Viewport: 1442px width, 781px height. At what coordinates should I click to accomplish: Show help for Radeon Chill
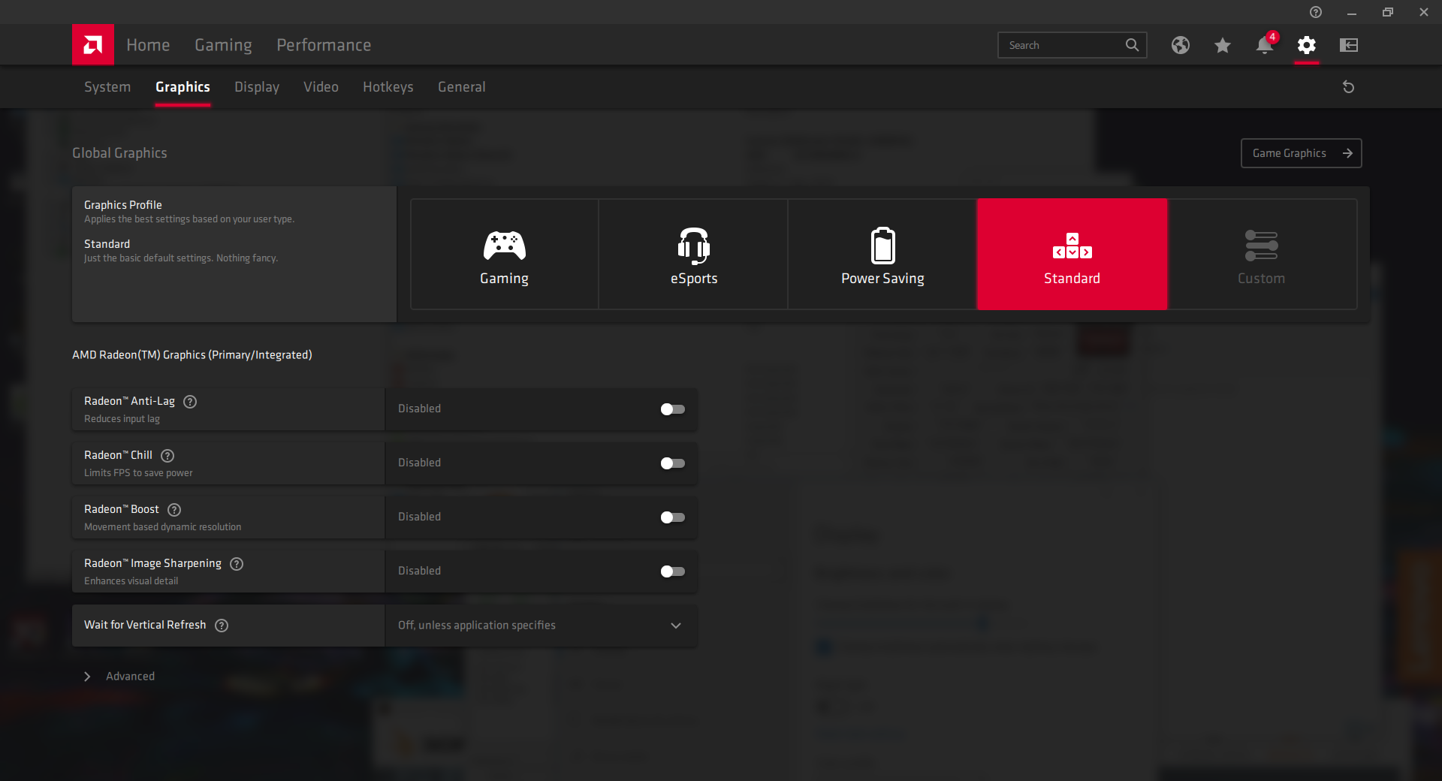[x=167, y=456]
